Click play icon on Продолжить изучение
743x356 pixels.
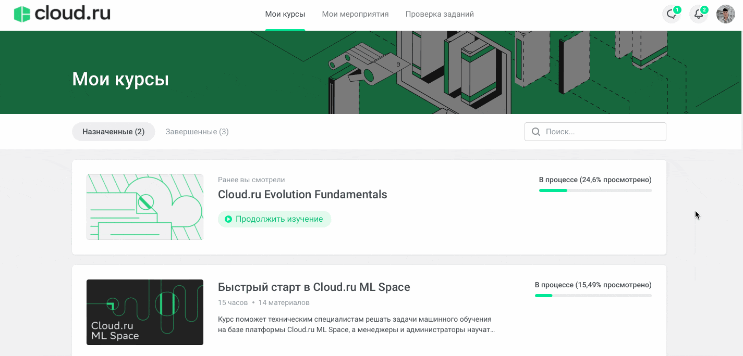click(x=228, y=219)
